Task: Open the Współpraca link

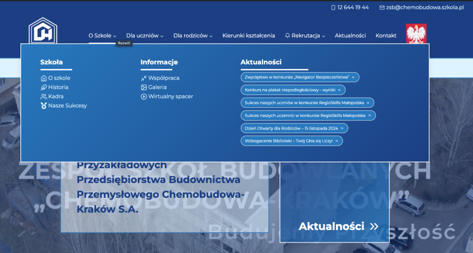Action: click(164, 78)
